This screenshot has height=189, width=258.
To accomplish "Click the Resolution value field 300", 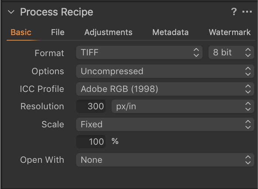I will click(91, 107).
